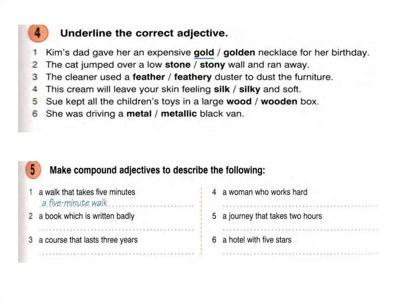Viewport: 404px width, 303px height.
Task: Click answer line under "a journey that takes two hours"
Action: pos(300,229)
